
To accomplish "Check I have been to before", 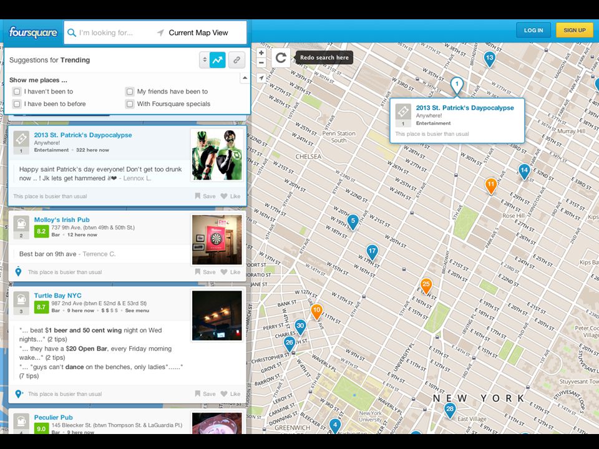I will (x=16, y=104).
